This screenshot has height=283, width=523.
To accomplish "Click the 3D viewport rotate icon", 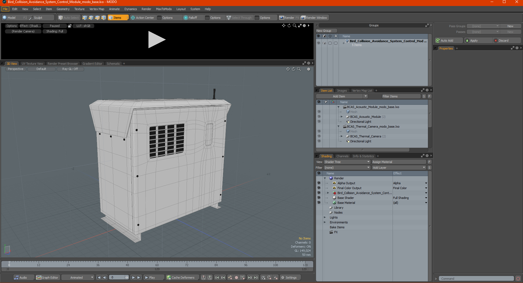I will pos(293,69).
